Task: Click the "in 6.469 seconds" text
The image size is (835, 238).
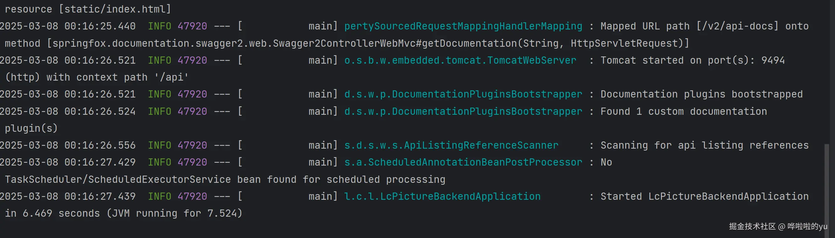Action: point(52,213)
